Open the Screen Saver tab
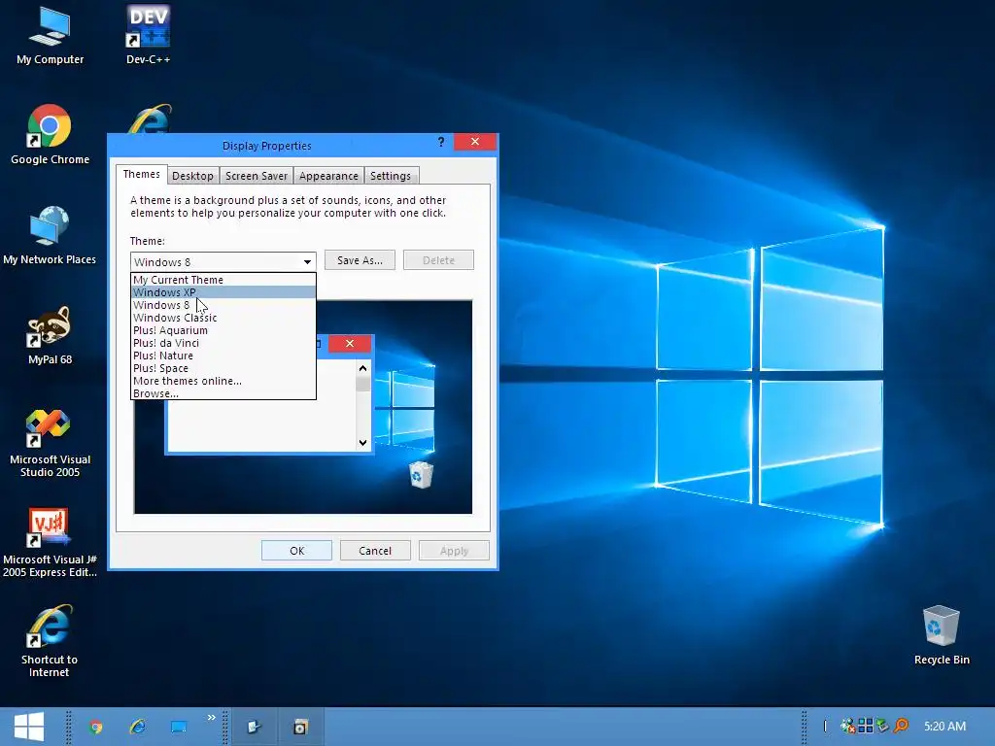 click(x=257, y=177)
